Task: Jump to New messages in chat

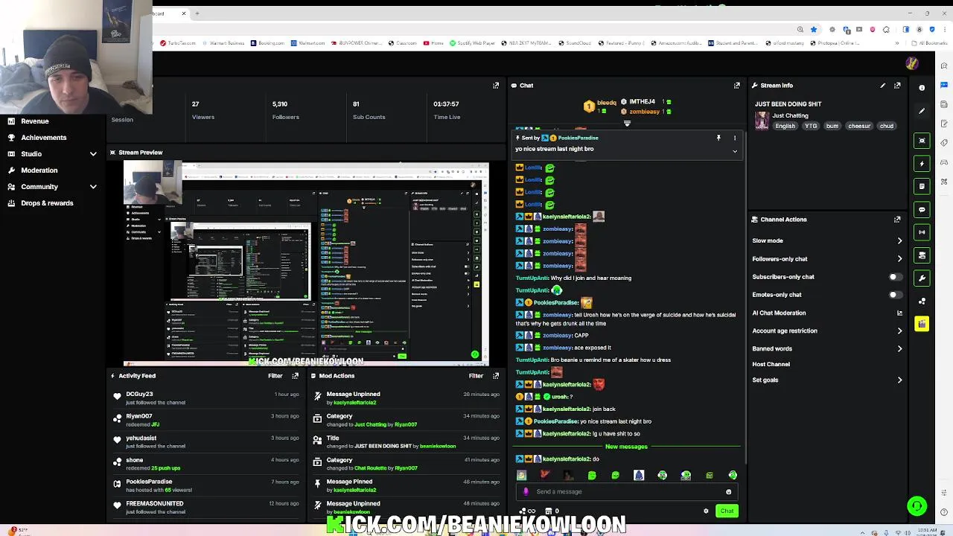Action: tap(626, 447)
